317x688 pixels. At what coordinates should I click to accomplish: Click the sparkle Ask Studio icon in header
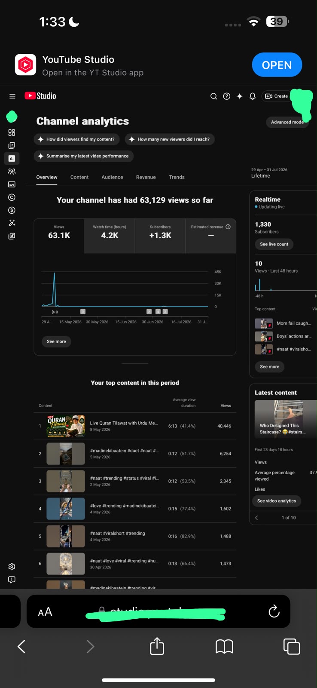240,96
